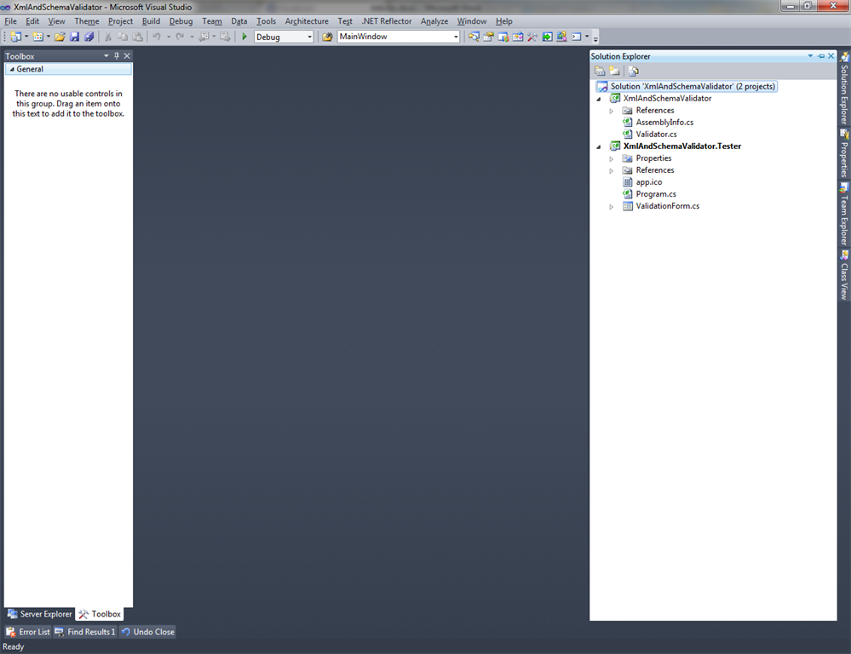Open the Team Explorer side tab
The image size is (851, 654).
(844, 214)
